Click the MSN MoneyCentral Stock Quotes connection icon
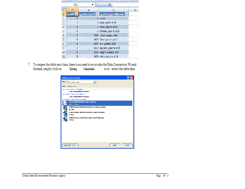Screen dimensions: 245x189 (x=65, y=119)
